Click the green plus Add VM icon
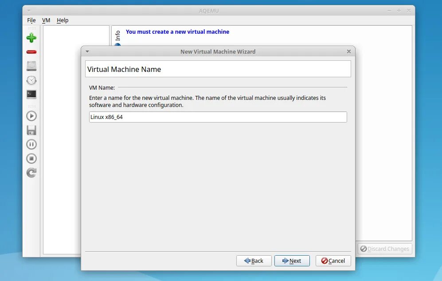 pyautogui.click(x=31, y=38)
